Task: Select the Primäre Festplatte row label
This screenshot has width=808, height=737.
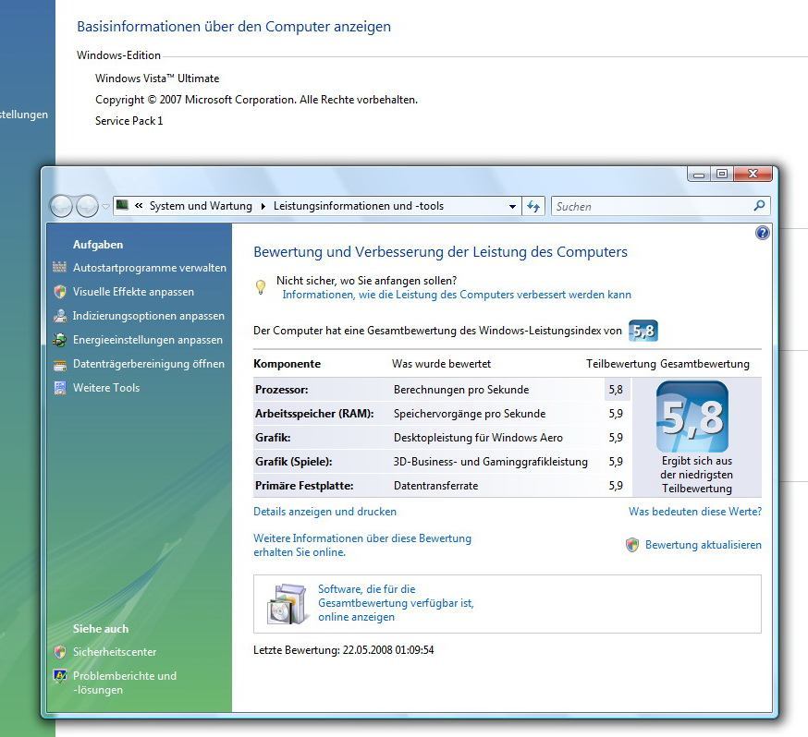Action: coord(304,485)
